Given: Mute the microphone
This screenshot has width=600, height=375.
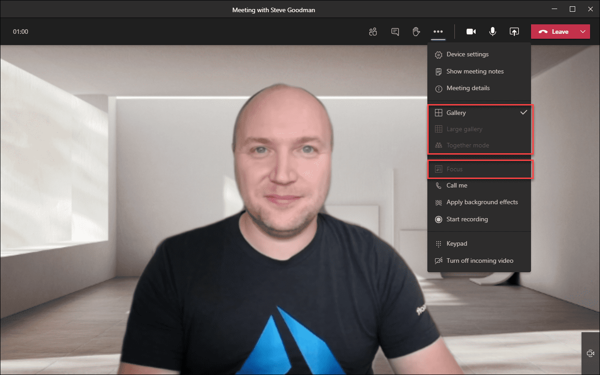Looking at the screenshot, I should tap(493, 32).
